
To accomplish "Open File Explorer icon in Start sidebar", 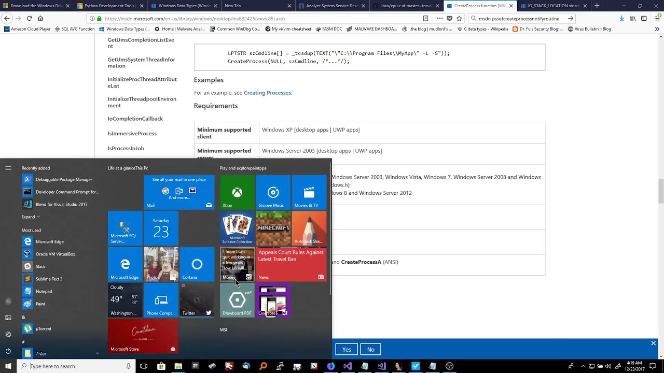I will point(8,318).
